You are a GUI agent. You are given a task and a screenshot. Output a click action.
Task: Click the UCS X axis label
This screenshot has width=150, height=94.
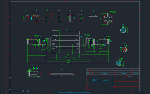[28, 91]
